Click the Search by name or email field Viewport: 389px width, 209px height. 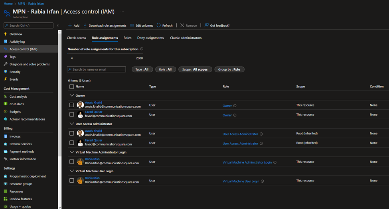96,69
